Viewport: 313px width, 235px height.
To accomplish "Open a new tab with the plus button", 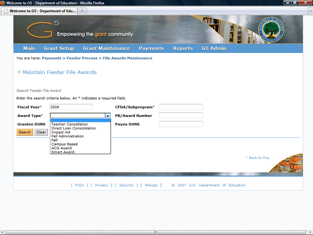I will click(x=82, y=11).
